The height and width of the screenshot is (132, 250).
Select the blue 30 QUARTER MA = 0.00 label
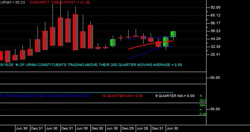(45, 96)
